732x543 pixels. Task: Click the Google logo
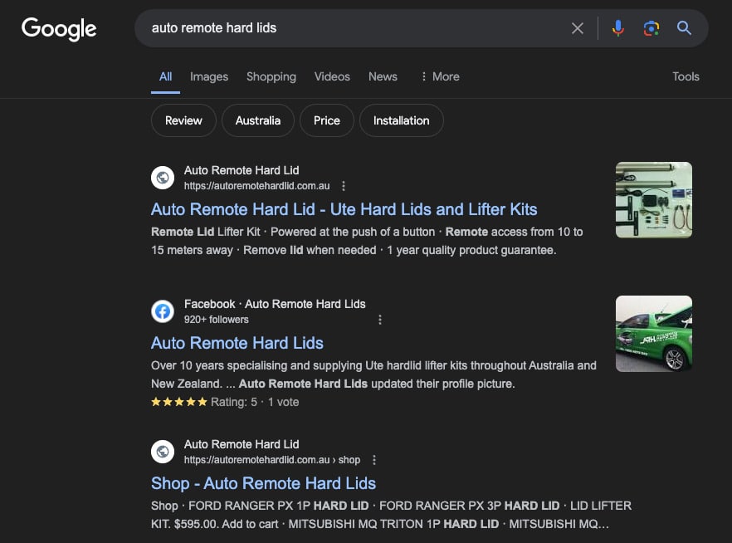[x=59, y=29]
